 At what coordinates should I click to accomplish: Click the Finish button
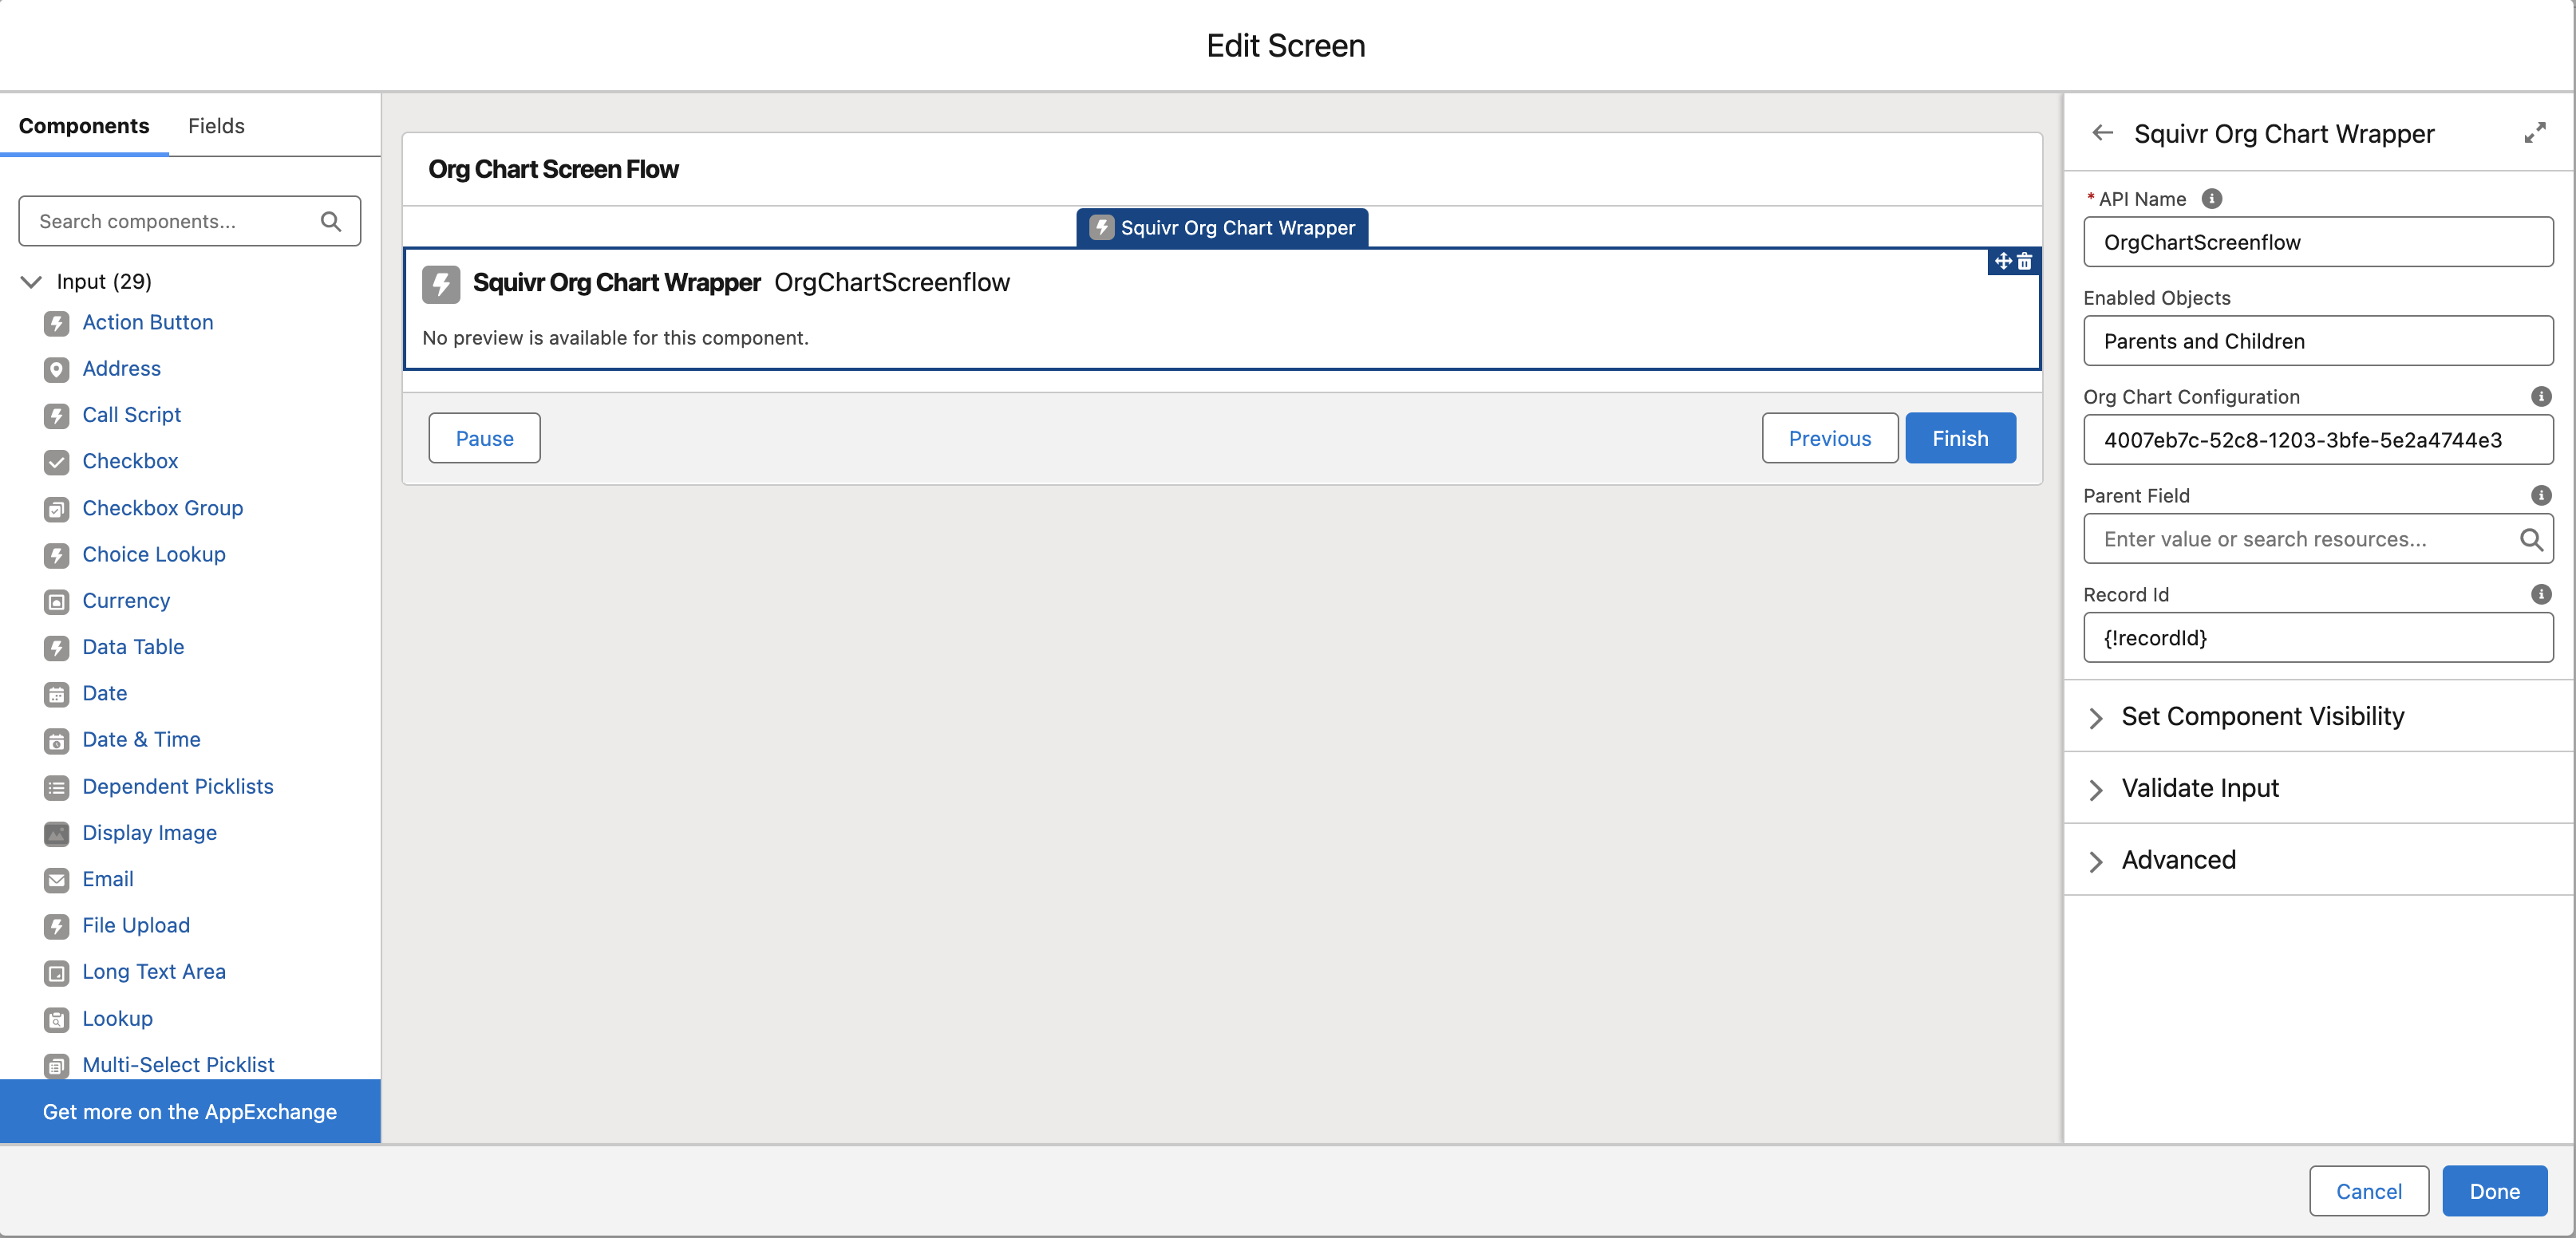click(x=1960, y=439)
